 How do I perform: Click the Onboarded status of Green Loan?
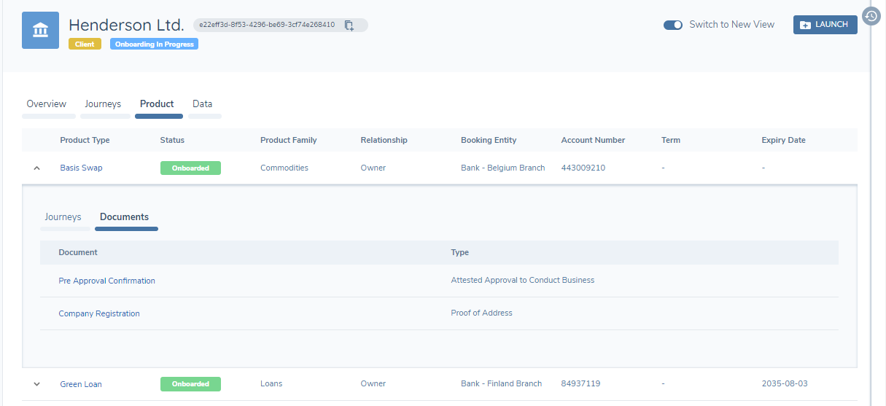[x=190, y=384]
